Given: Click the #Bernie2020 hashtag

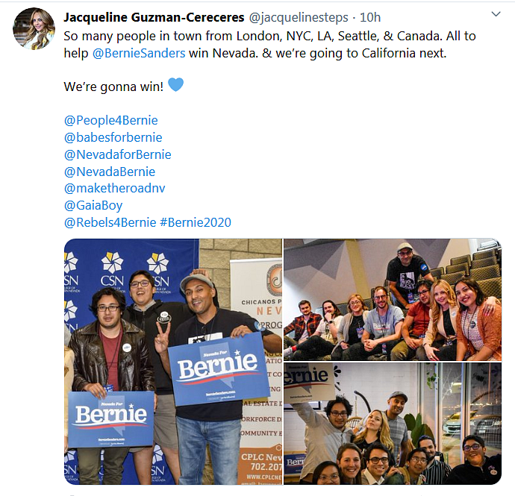Looking at the screenshot, I should click(196, 222).
